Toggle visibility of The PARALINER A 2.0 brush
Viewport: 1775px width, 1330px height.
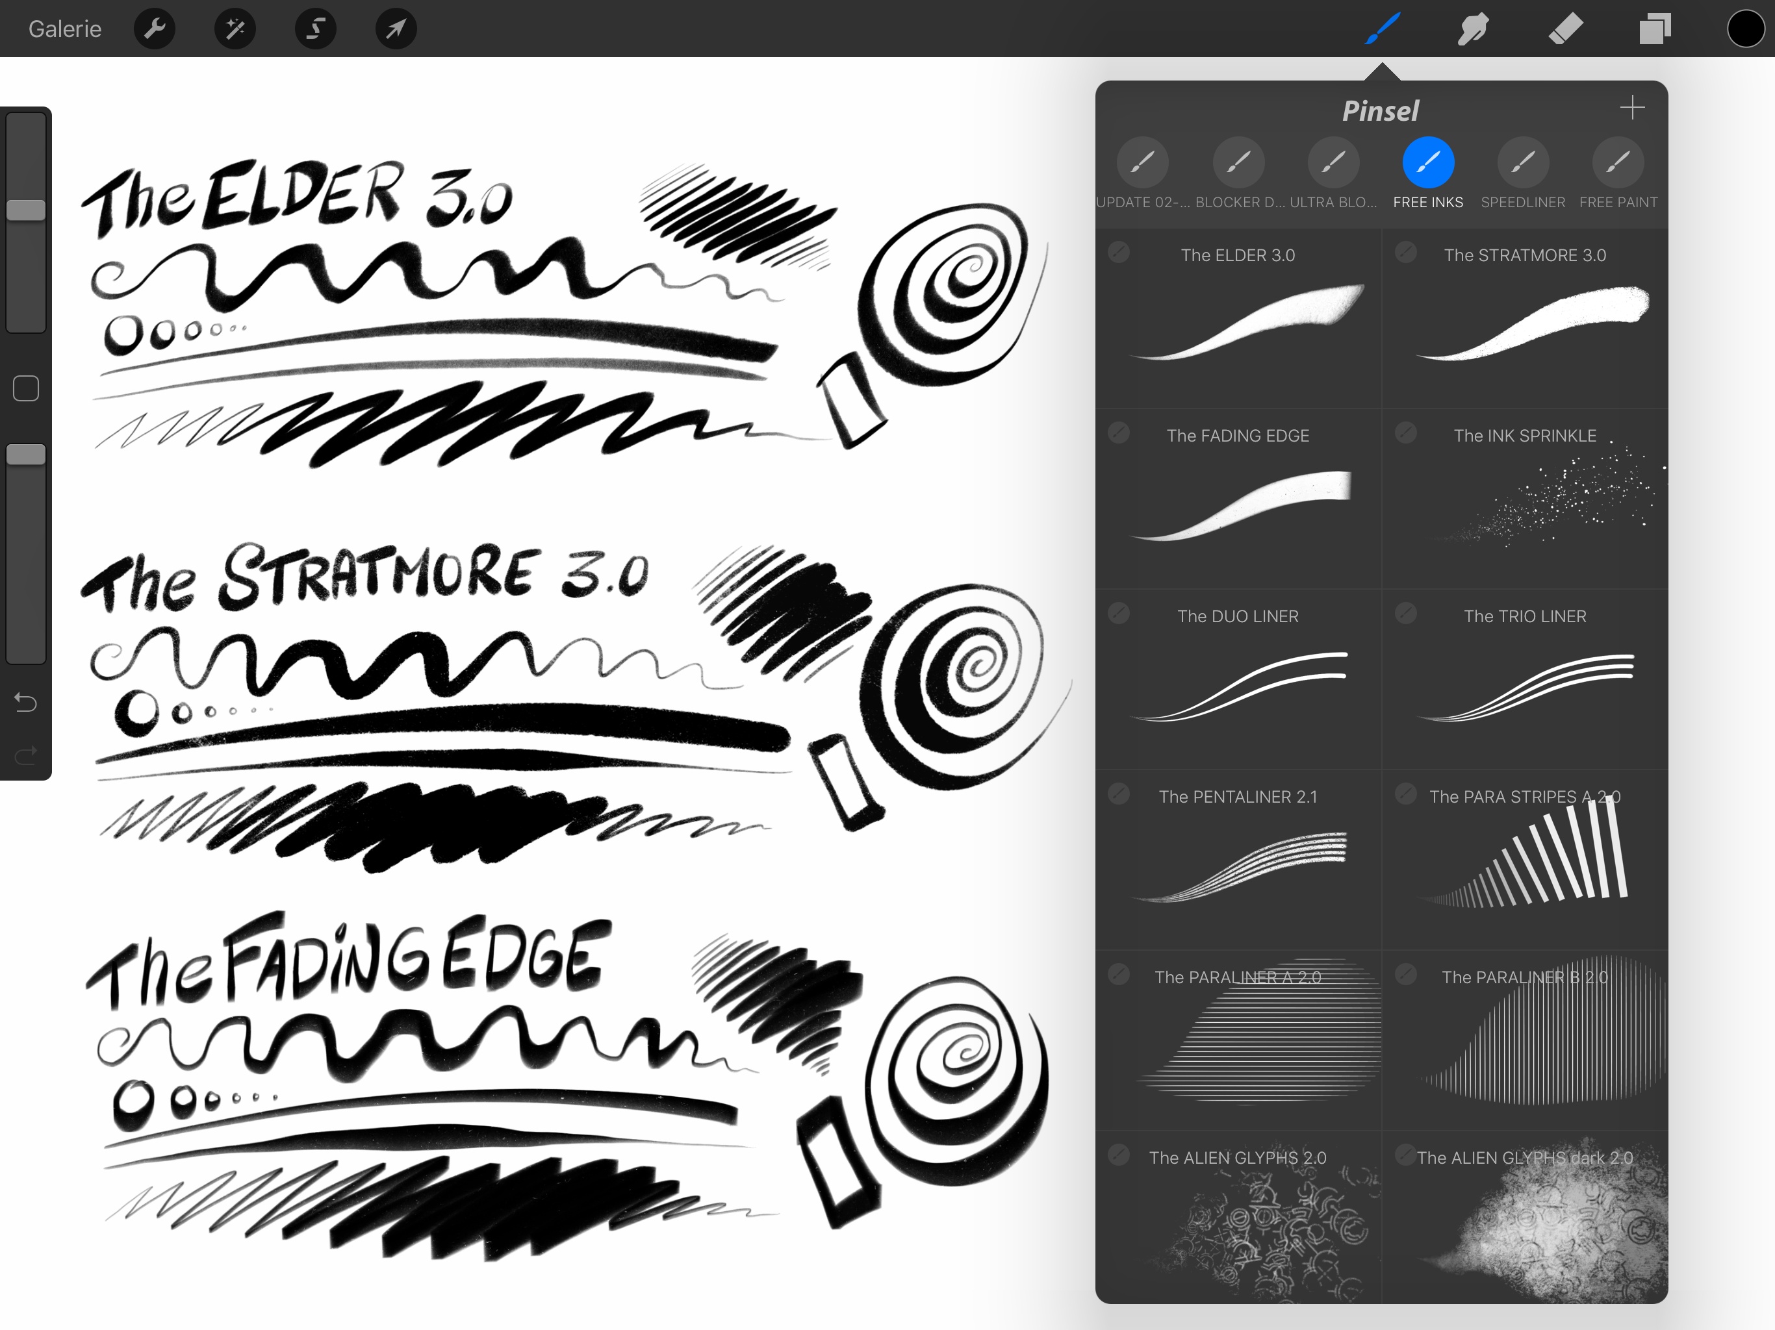click(x=1118, y=975)
